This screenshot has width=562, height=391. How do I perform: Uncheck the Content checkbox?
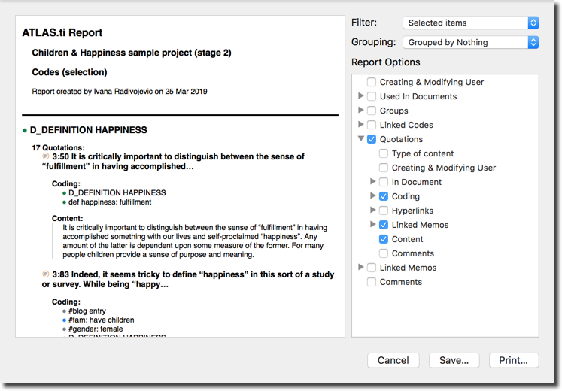(x=384, y=239)
